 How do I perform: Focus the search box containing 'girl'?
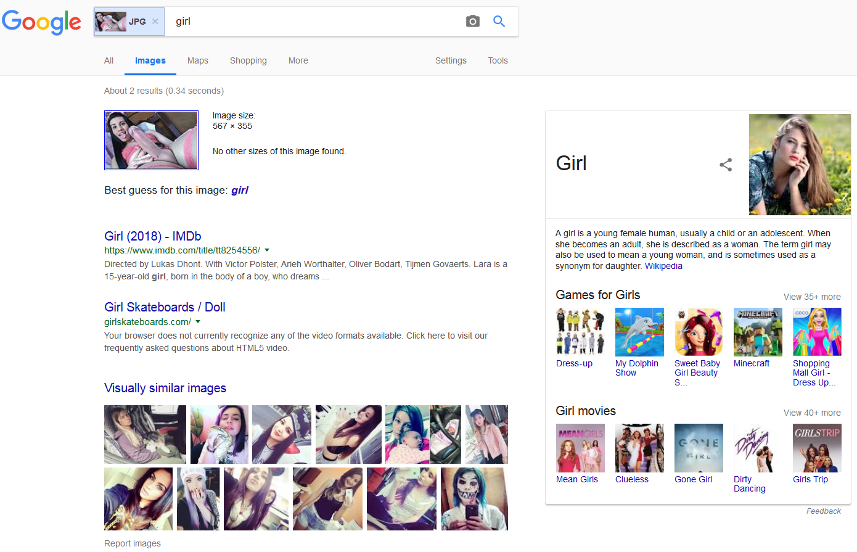click(314, 22)
